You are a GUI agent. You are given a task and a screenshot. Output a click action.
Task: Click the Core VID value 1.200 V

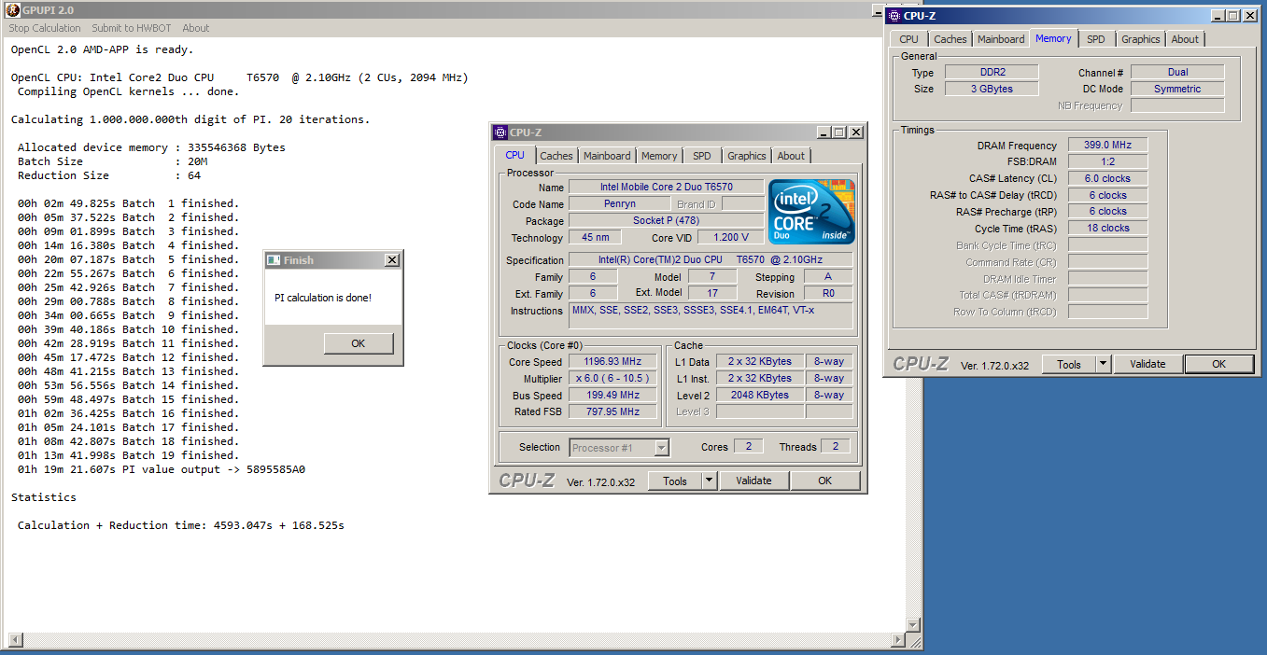pos(730,237)
